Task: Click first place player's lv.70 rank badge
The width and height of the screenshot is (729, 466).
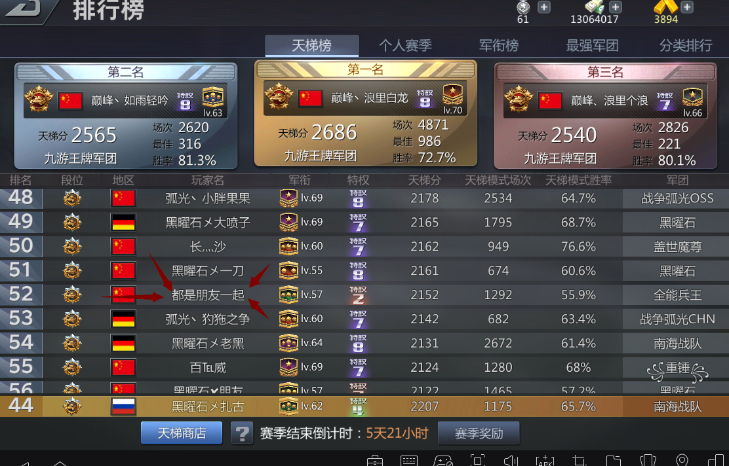Action: (452, 98)
